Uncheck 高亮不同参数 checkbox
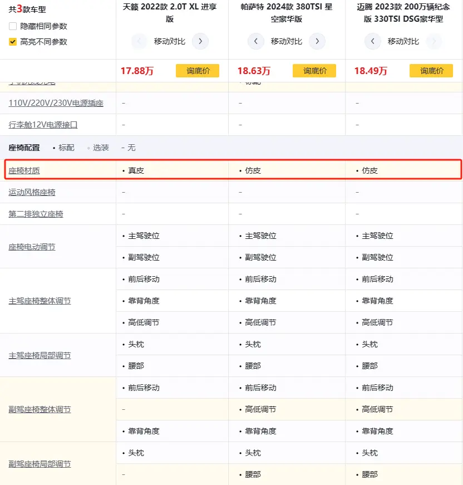The height and width of the screenshot is (485, 463). pyautogui.click(x=13, y=41)
